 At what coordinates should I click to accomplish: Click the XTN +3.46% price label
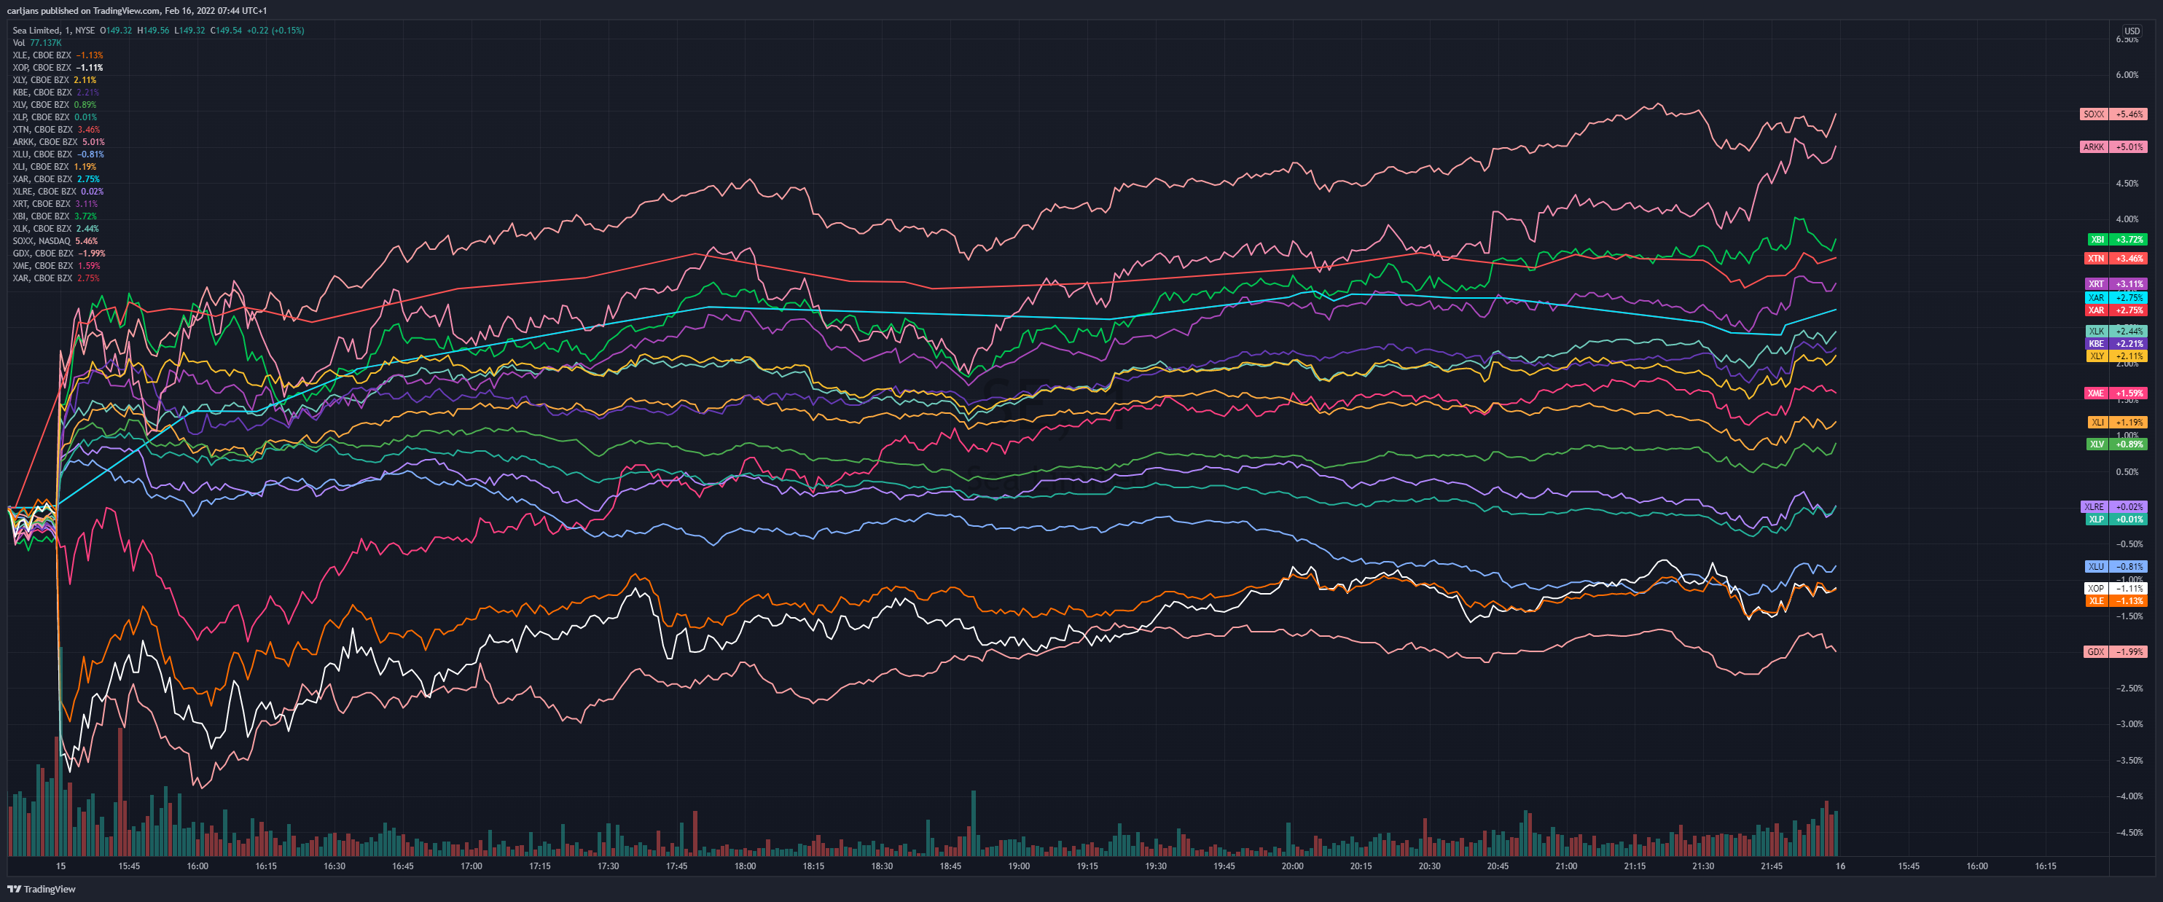[x=2116, y=259]
